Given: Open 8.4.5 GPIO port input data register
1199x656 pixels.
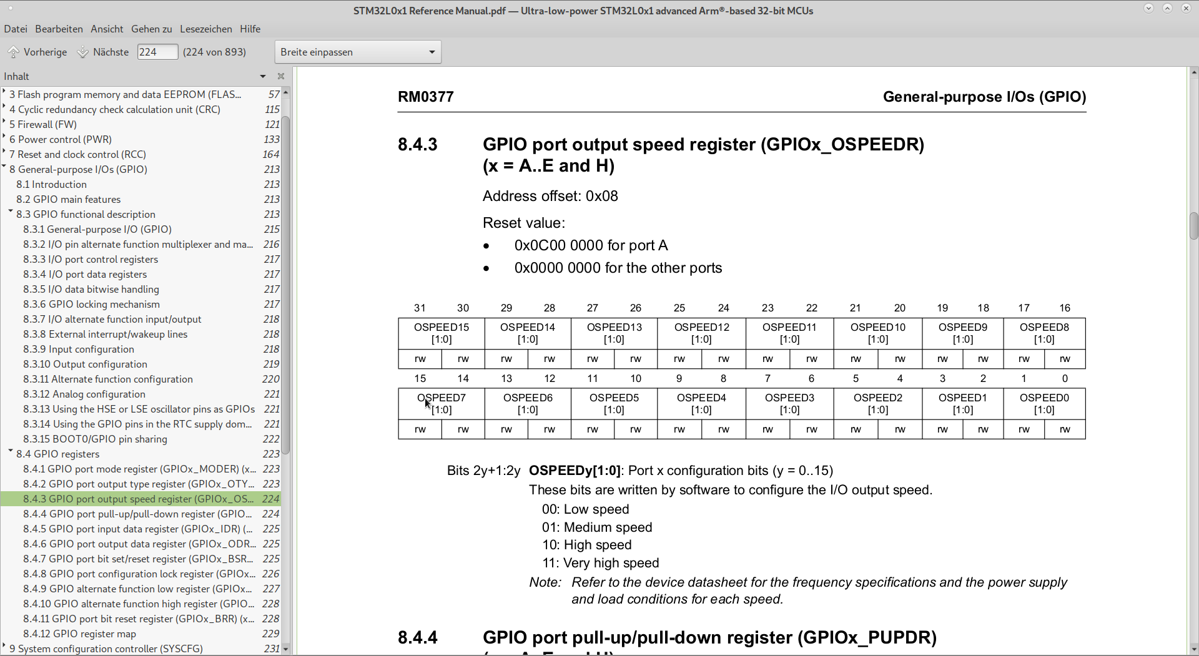Looking at the screenshot, I should pos(141,529).
